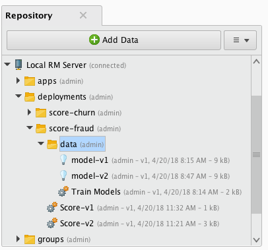Collapse the data folder arrow

[x=41, y=144]
